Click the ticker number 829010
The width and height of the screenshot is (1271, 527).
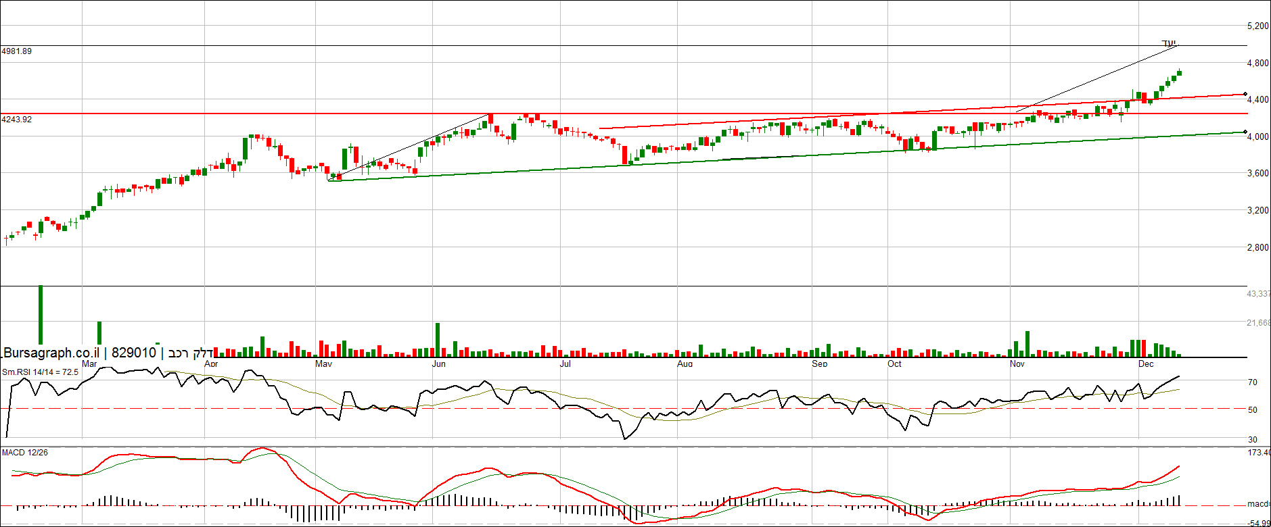tap(134, 353)
